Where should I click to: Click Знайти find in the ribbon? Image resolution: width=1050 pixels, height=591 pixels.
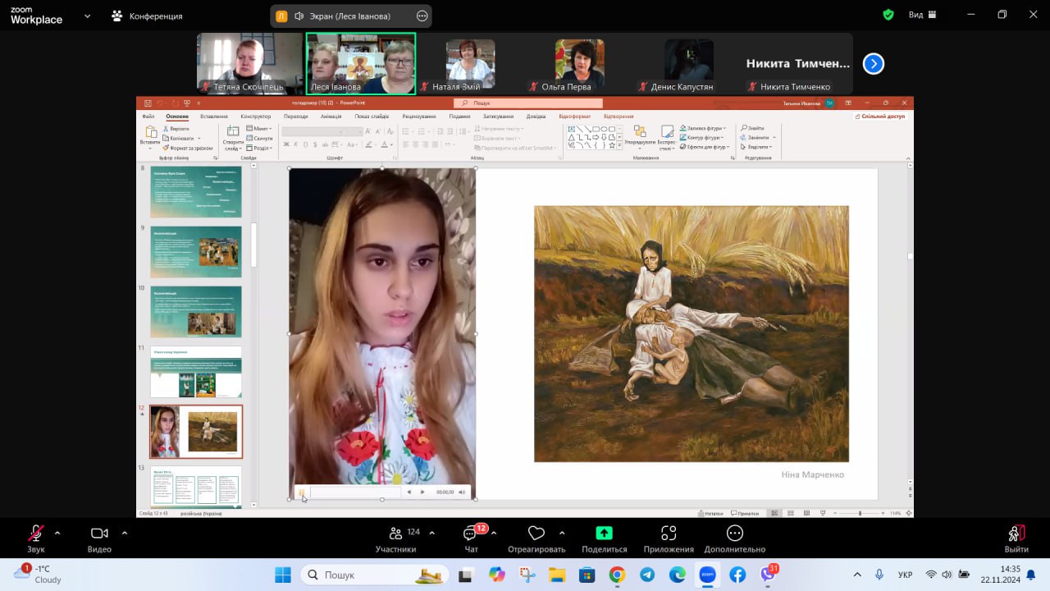point(752,128)
